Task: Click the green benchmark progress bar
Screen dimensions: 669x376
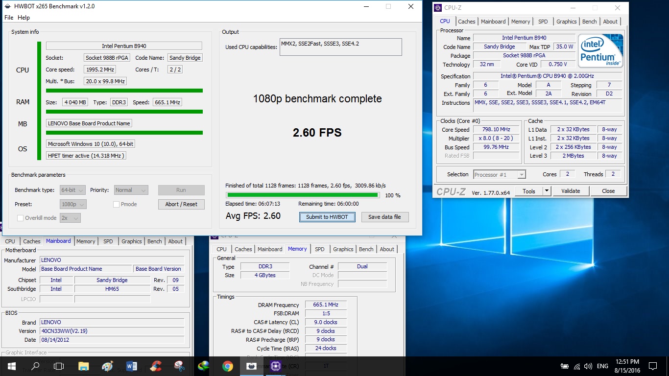Action: coord(302,195)
